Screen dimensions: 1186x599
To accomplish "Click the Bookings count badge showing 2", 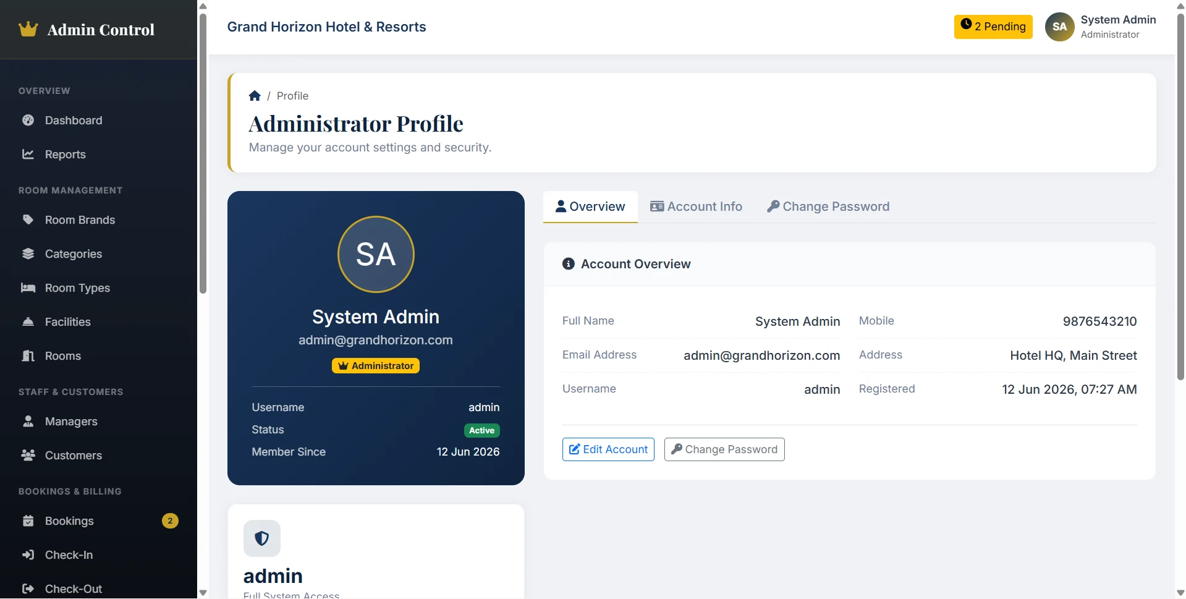I will click(x=170, y=520).
